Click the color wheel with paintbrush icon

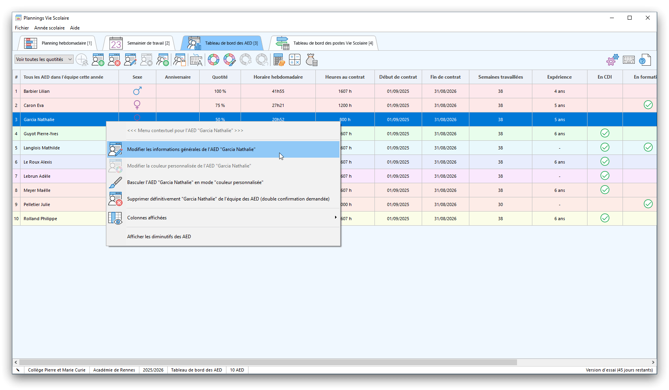229,60
